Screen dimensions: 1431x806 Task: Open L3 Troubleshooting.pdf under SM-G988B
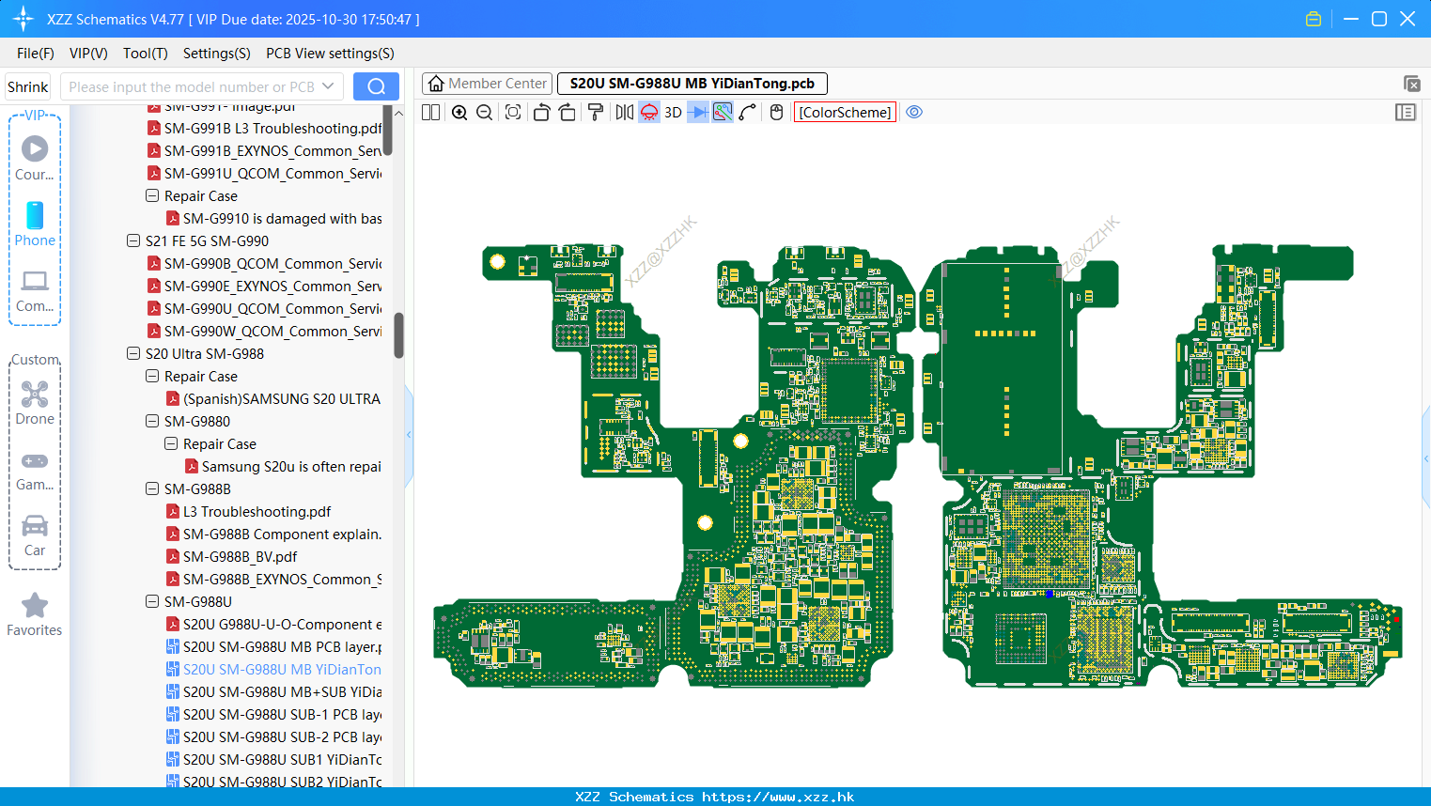(248, 511)
